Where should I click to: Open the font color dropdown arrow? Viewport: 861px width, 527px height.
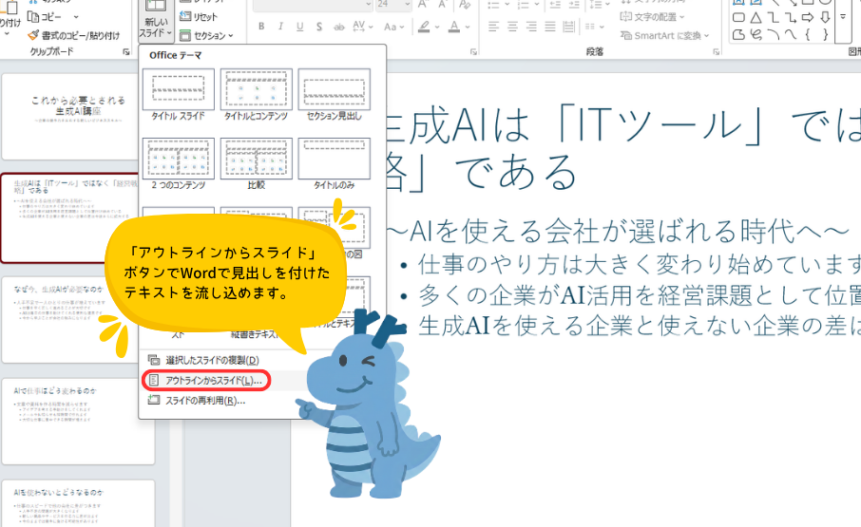pos(468,27)
